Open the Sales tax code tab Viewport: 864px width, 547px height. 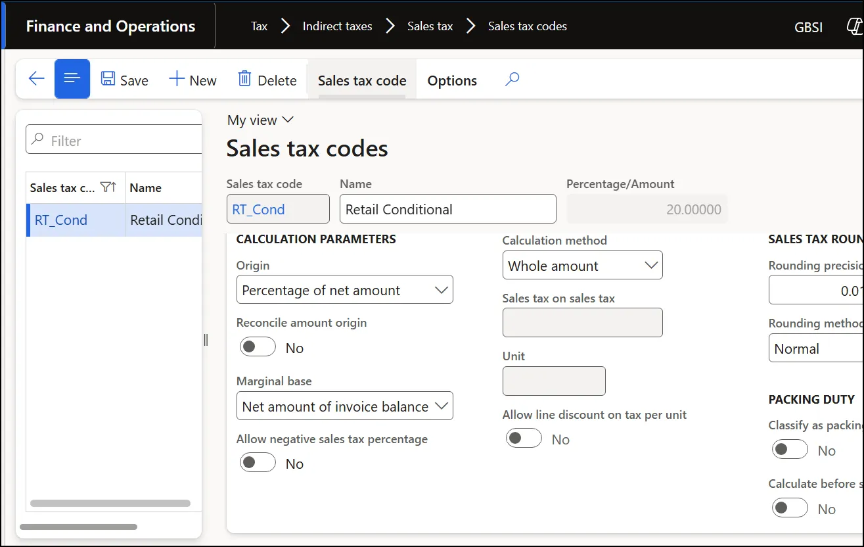tap(362, 80)
